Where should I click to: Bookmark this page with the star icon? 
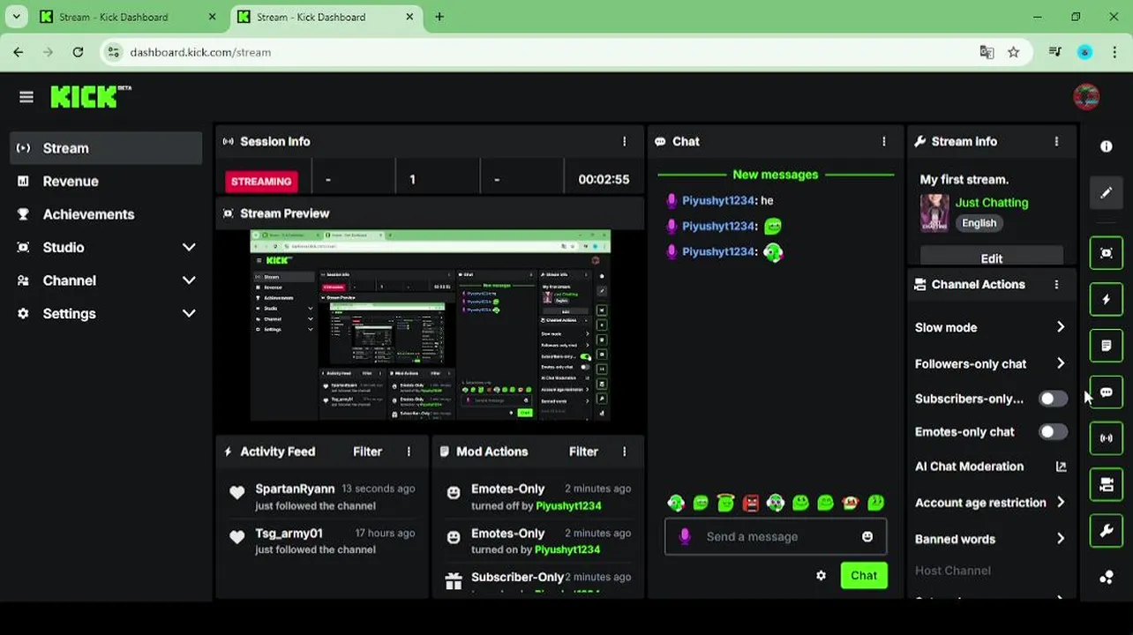tap(1013, 52)
